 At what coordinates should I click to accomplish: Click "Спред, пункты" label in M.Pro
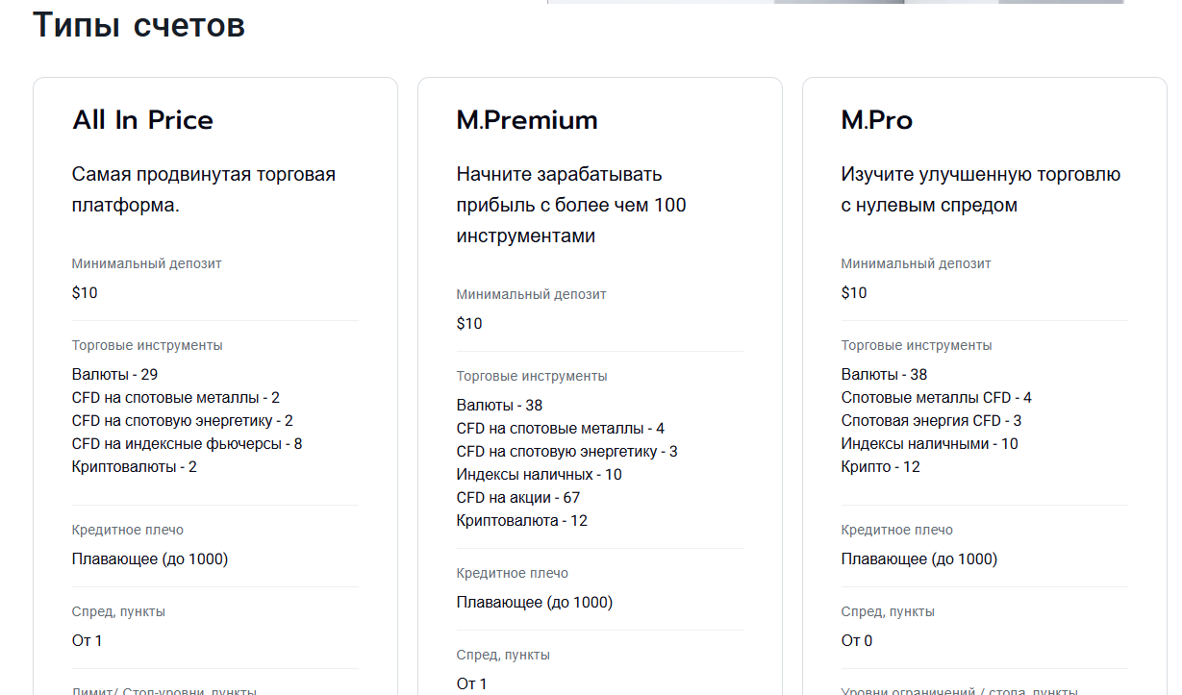888,611
